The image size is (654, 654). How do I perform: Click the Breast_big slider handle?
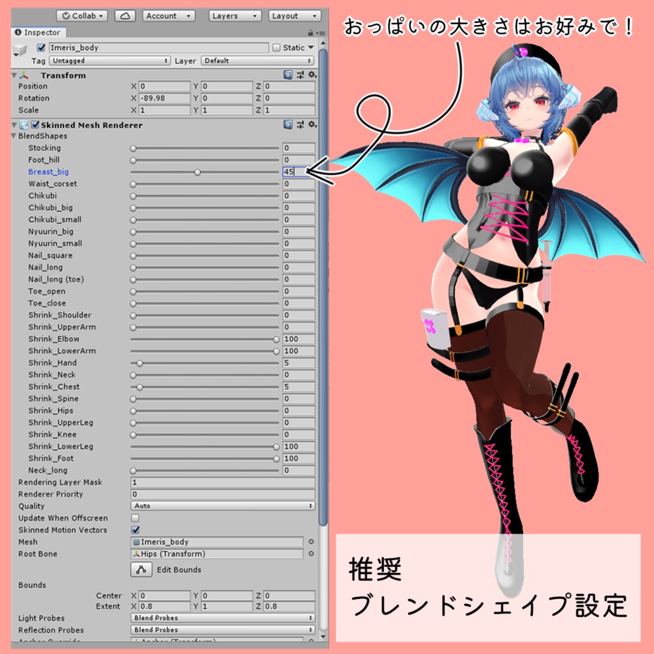[197, 172]
